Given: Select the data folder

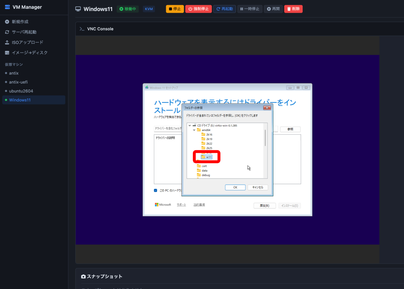Looking at the screenshot, I should [x=204, y=170].
